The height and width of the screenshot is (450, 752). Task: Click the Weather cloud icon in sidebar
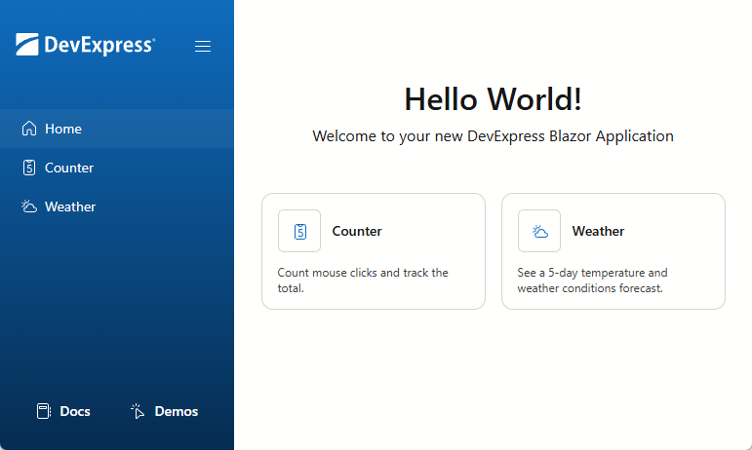point(29,206)
